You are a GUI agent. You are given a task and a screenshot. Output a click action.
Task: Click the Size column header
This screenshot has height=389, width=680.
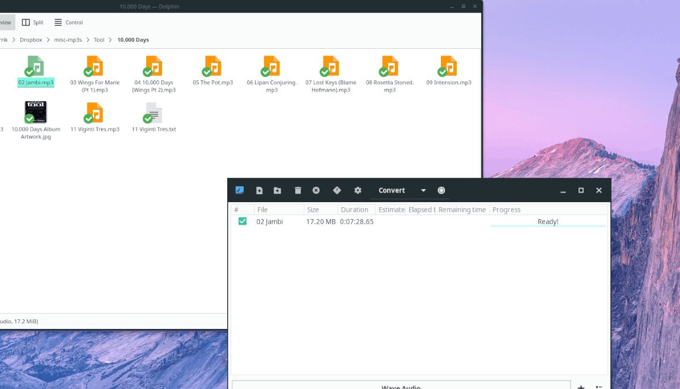click(313, 210)
